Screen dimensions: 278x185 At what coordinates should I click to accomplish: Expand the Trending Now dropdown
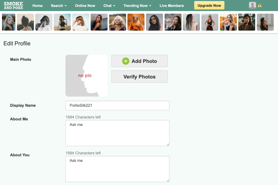tap(137, 6)
